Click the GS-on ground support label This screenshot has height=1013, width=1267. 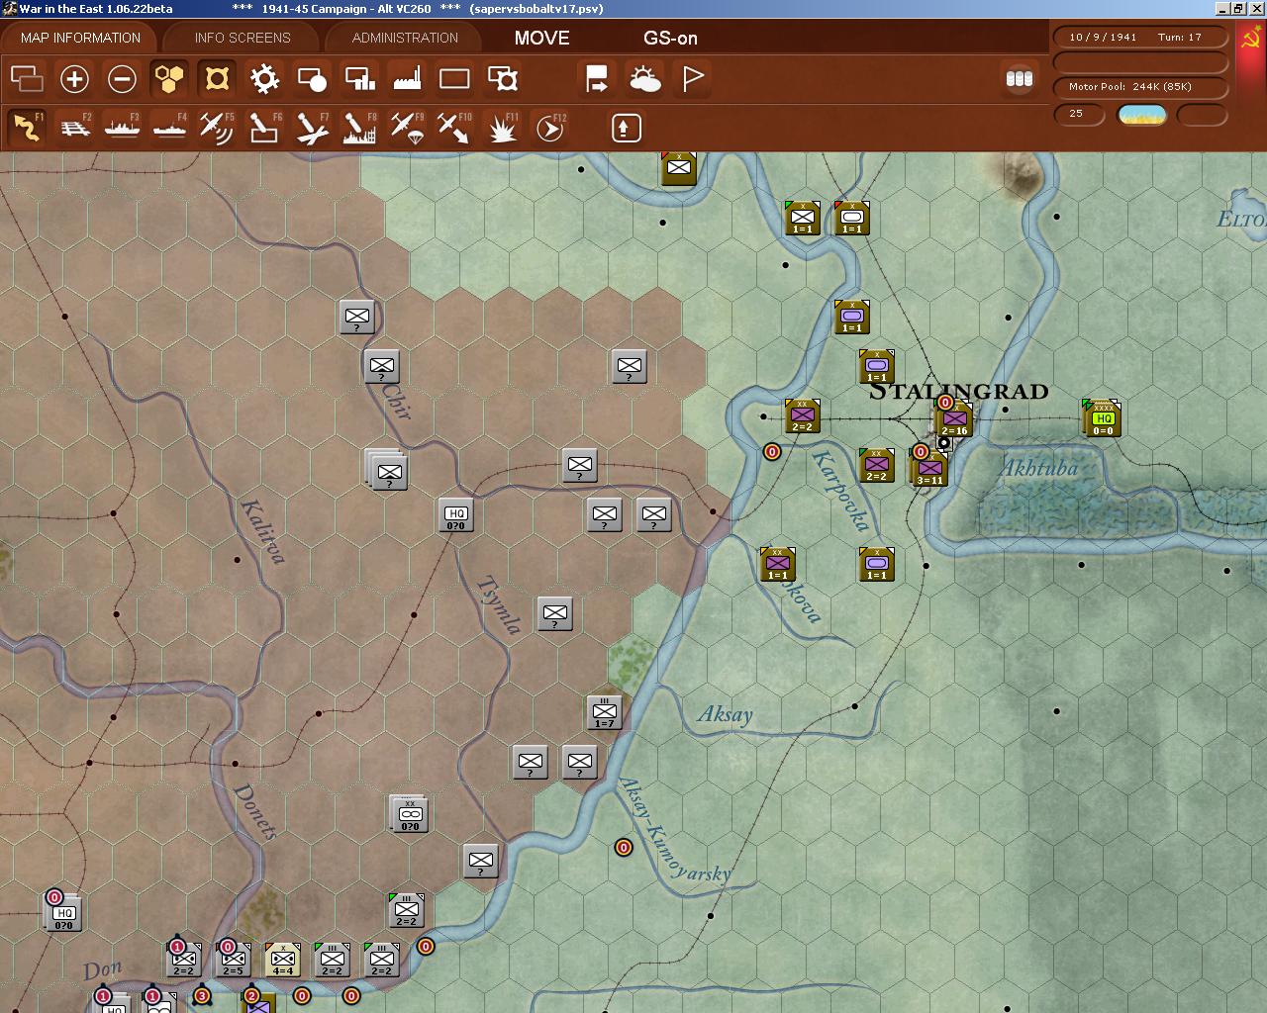(670, 38)
